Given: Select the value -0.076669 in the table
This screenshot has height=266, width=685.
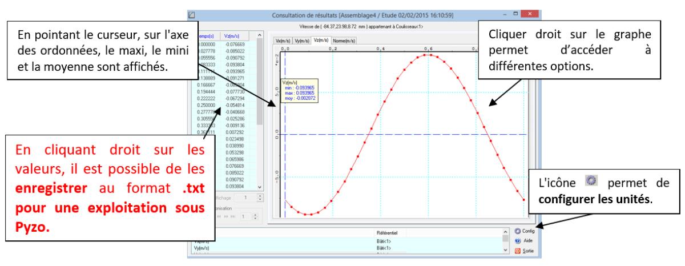Looking at the screenshot, I should (235, 43).
